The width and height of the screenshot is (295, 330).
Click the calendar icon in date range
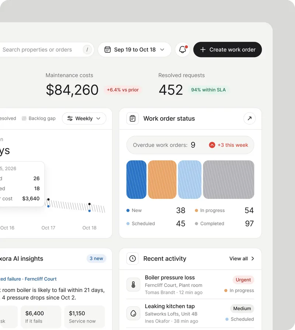108,49
